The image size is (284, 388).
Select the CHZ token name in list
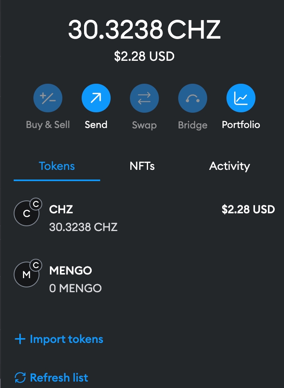[x=61, y=209]
